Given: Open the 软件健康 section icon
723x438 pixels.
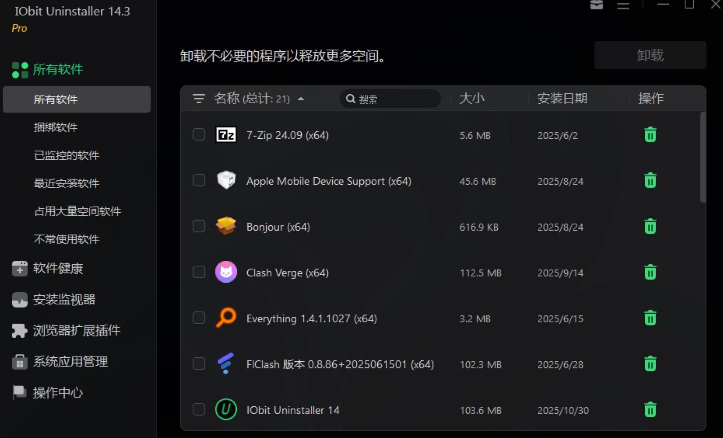Looking at the screenshot, I should tap(20, 268).
